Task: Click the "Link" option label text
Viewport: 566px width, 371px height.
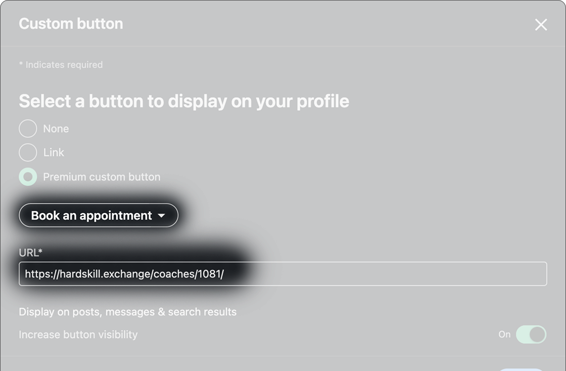Action: click(x=54, y=152)
